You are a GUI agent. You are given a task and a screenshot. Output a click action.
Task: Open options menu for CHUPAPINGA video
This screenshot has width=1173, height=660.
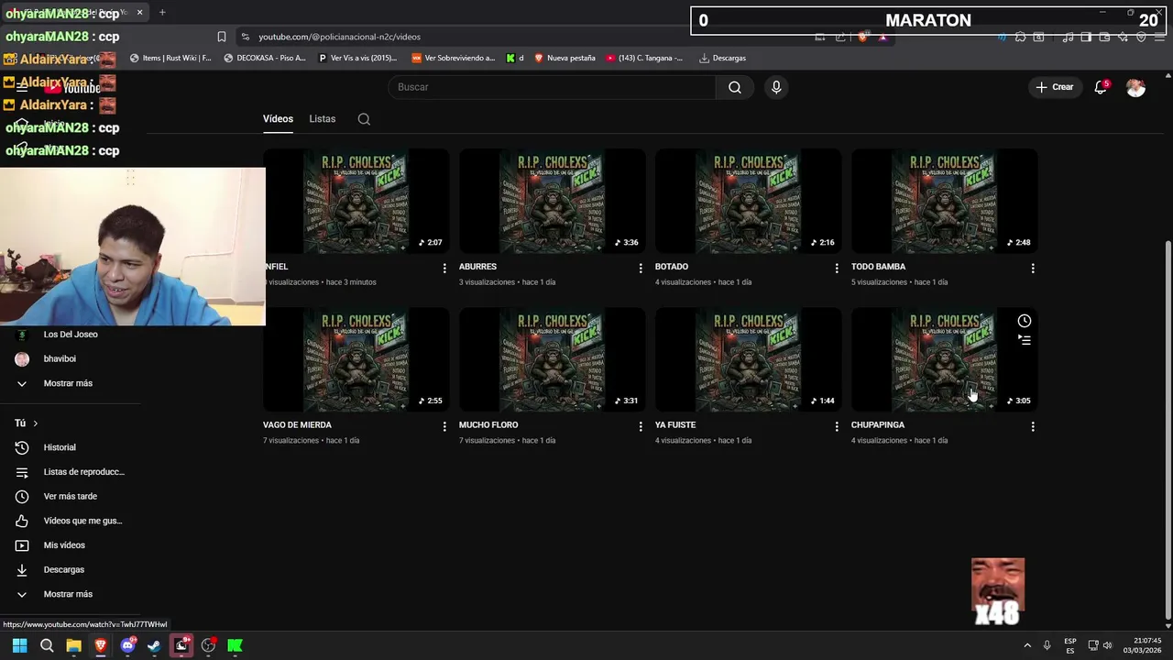pos(1033,426)
